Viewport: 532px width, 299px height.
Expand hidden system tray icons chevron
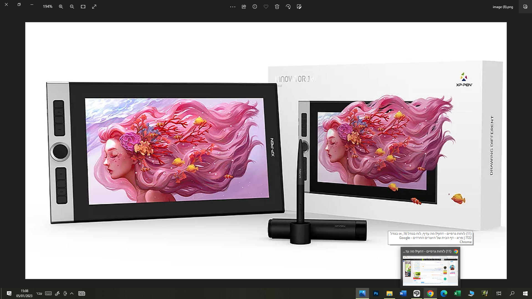(x=72, y=293)
